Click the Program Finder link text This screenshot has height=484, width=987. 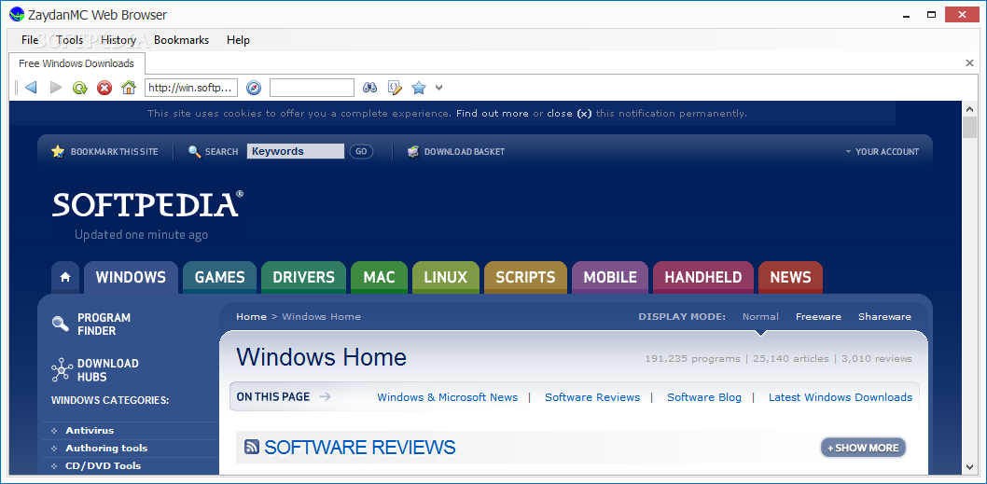tap(104, 325)
